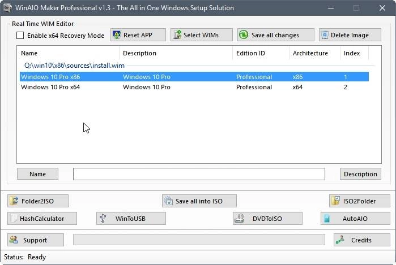Click the Reset APP icon
Screen dimensions: 396x265
pos(117,35)
